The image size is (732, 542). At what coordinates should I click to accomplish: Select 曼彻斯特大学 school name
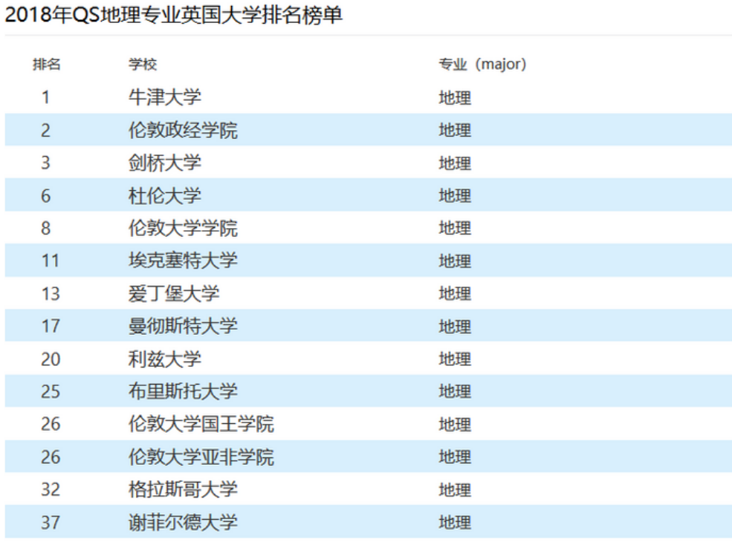pos(183,326)
